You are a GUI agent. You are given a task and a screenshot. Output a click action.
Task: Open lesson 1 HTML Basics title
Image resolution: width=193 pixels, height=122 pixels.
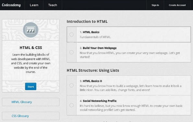pyautogui.click(x=91, y=32)
